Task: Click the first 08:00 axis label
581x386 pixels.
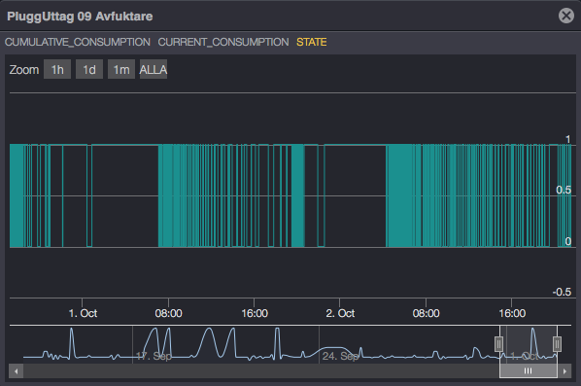Action: point(169,313)
